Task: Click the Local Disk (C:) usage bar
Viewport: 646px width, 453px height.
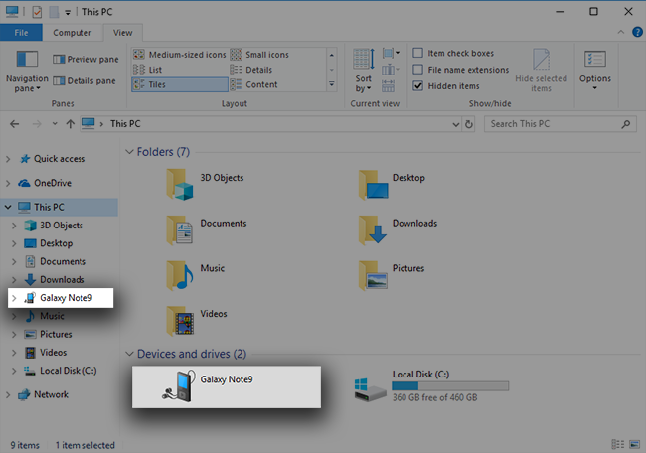Action: (x=450, y=385)
